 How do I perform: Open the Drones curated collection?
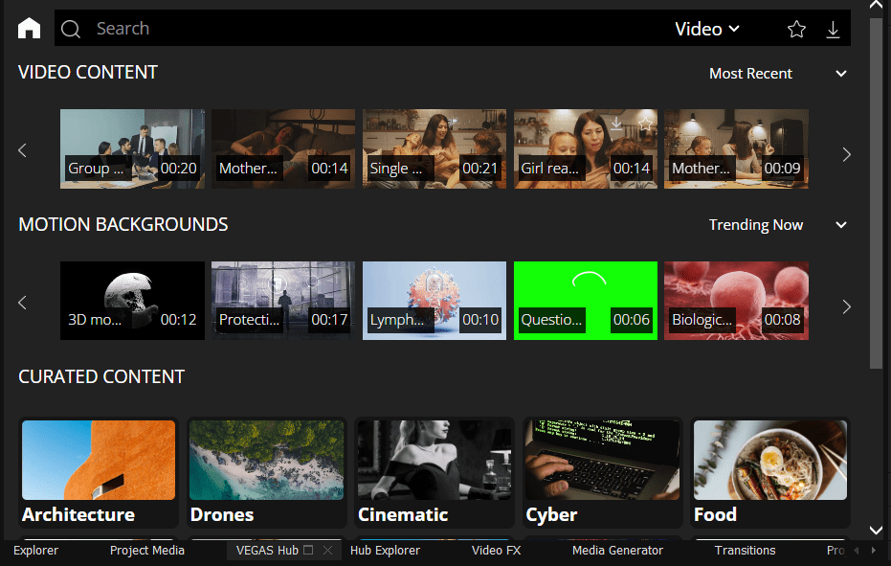pyautogui.click(x=266, y=473)
